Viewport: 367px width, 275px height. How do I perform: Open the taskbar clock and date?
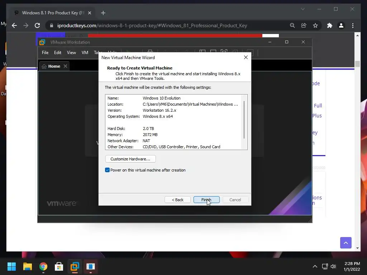(352, 266)
